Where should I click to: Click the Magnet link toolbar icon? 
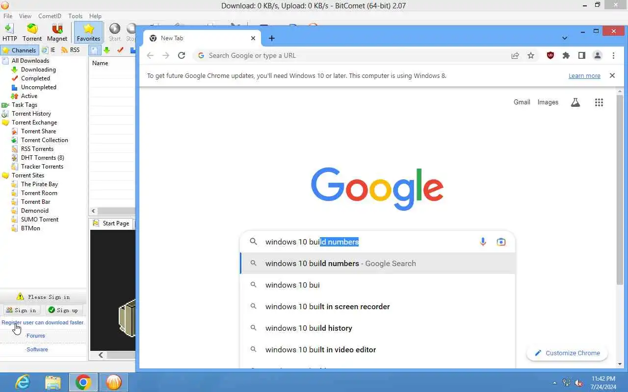tap(57, 32)
